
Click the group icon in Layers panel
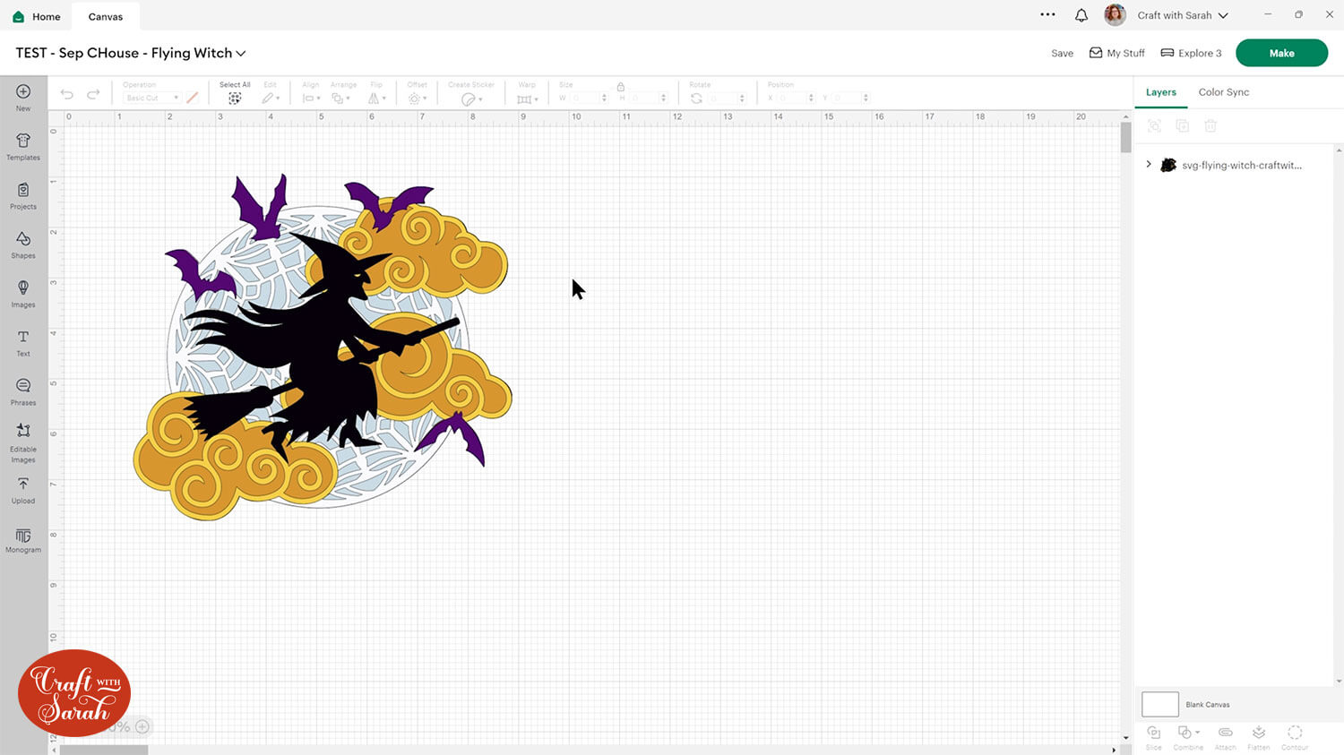click(1154, 126)
